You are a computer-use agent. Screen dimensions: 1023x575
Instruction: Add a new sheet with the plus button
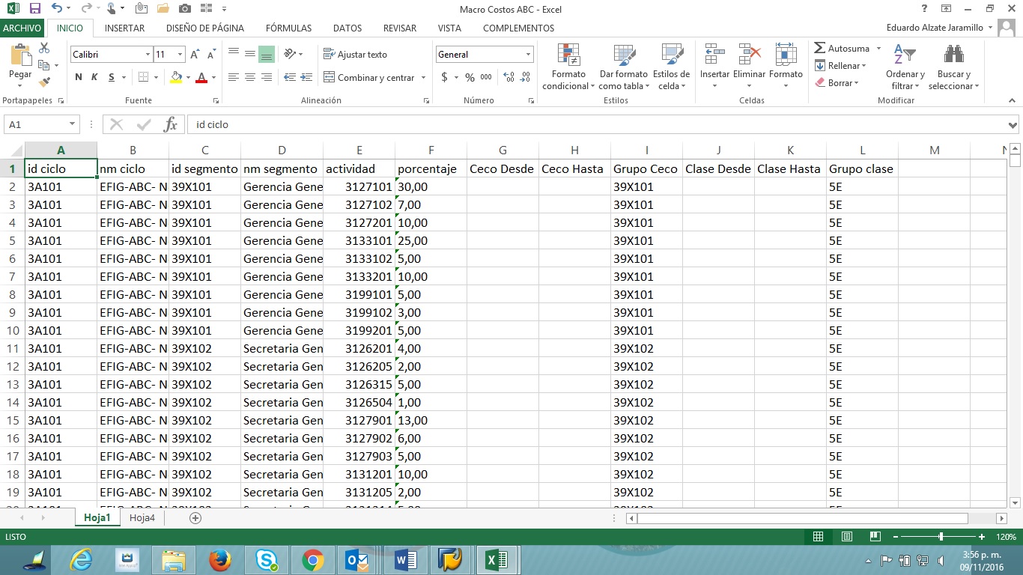click(x=194, y=517)
